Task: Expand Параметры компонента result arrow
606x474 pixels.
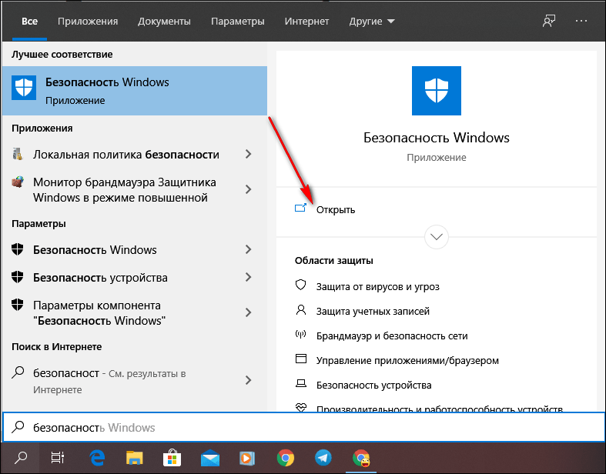Action: [249, 312]
